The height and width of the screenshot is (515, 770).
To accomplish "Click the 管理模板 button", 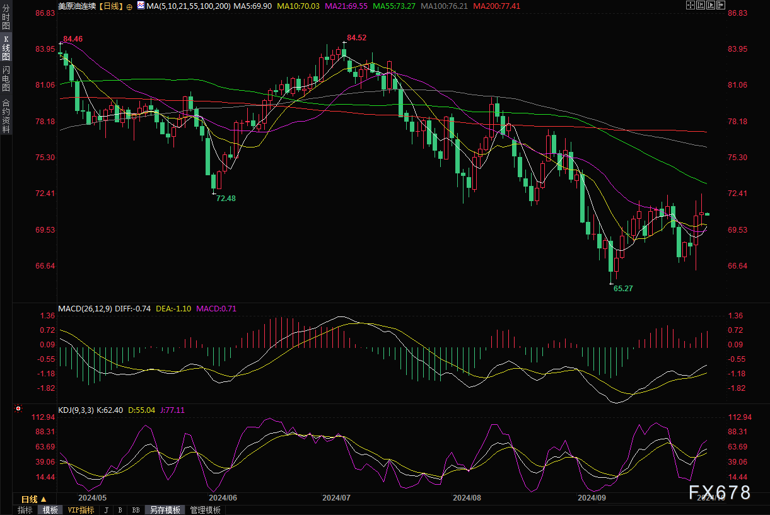I will click(x=205, y=510).
